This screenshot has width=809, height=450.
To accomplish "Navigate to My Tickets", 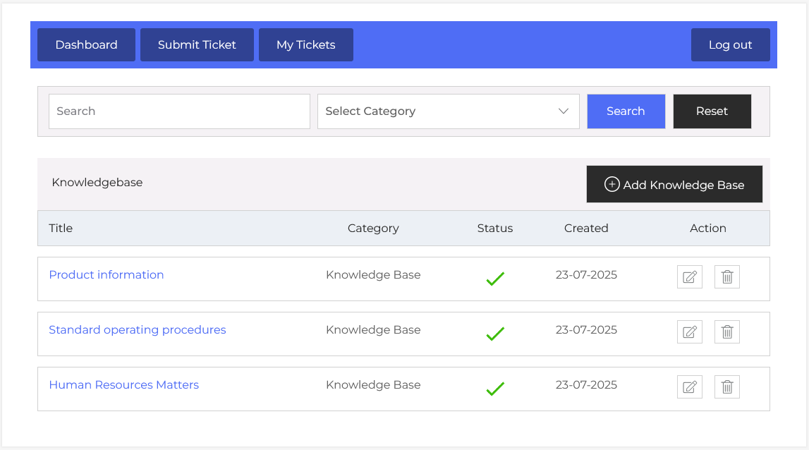I will pyautogui.click(x=305, y=45).
